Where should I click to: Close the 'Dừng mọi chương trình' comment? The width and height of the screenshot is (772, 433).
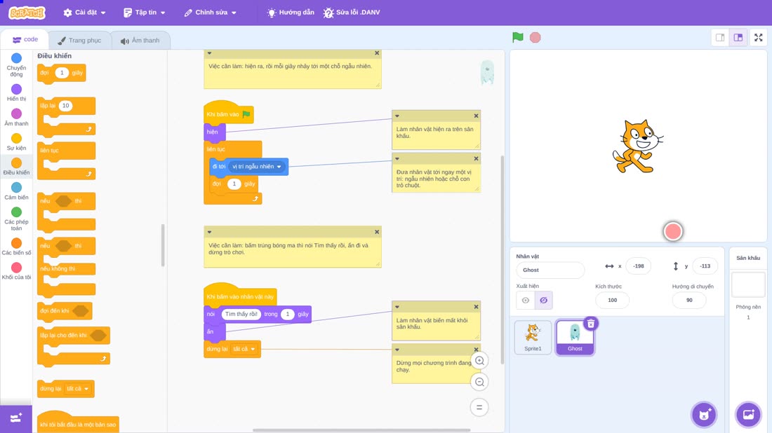pos(476,350)
